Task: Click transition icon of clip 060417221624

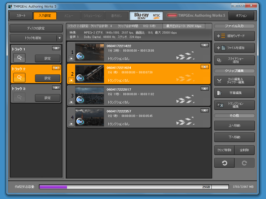Action: pyautogui.click(x=185, y=77)
